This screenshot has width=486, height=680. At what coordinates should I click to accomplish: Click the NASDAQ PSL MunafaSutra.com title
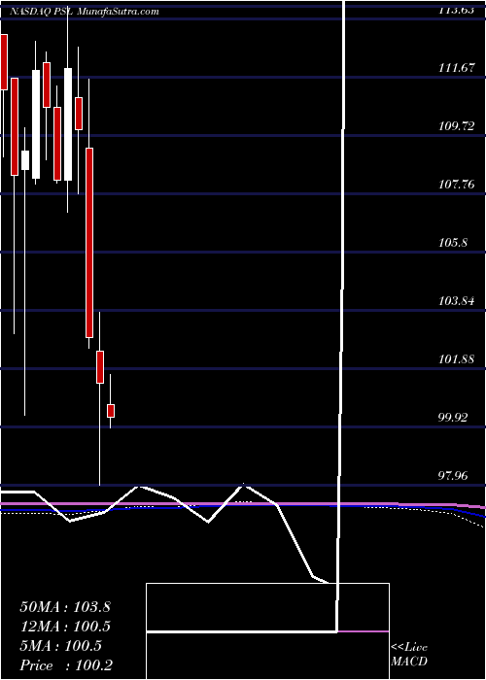click(x=85, y=12)
